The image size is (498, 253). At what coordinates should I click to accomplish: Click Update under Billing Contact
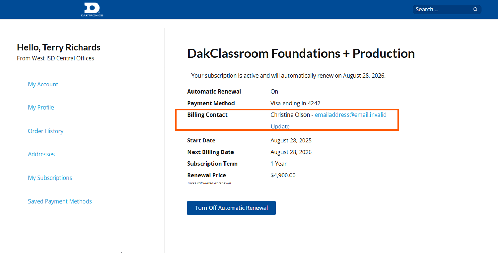(280, 126)
